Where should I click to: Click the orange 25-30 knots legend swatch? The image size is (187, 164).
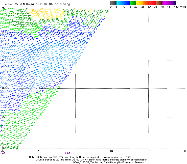click(x=146, y=3)
